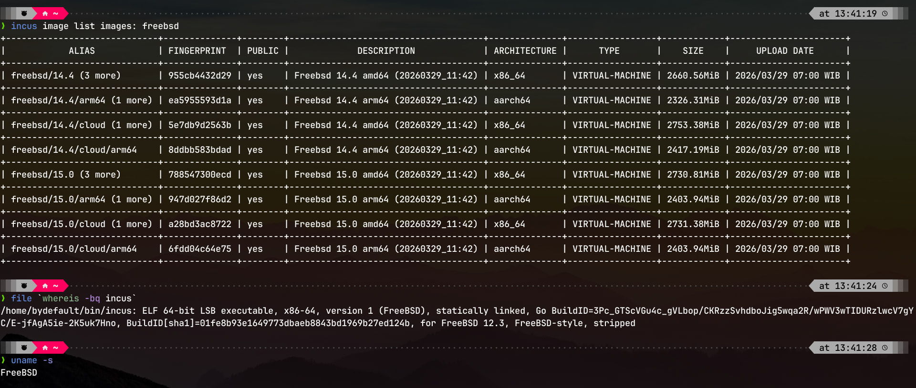
Task: Click fingerprint 955cb4432d29
Action: (x=199, y=76)
